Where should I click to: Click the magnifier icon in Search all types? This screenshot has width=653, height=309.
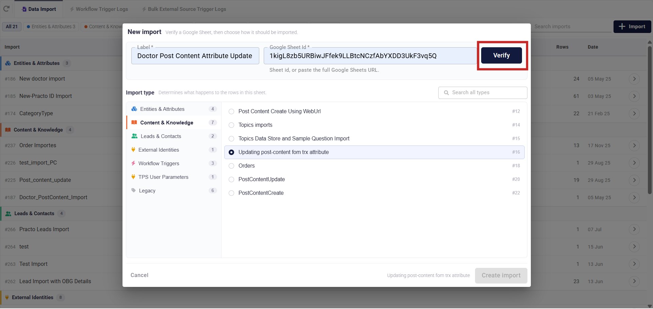(x=446, y=92)
